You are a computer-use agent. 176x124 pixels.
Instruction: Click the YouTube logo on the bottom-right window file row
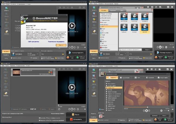(x=137, y=71)
